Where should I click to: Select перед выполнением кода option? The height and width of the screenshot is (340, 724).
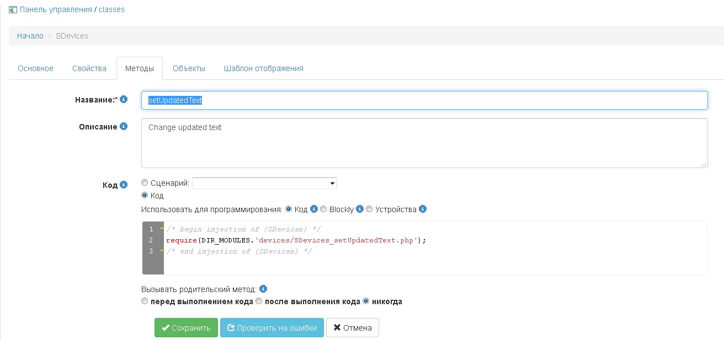tap(145, 301)
